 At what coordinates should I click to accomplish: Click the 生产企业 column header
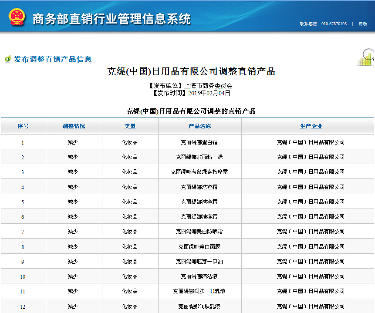[311, 126]
